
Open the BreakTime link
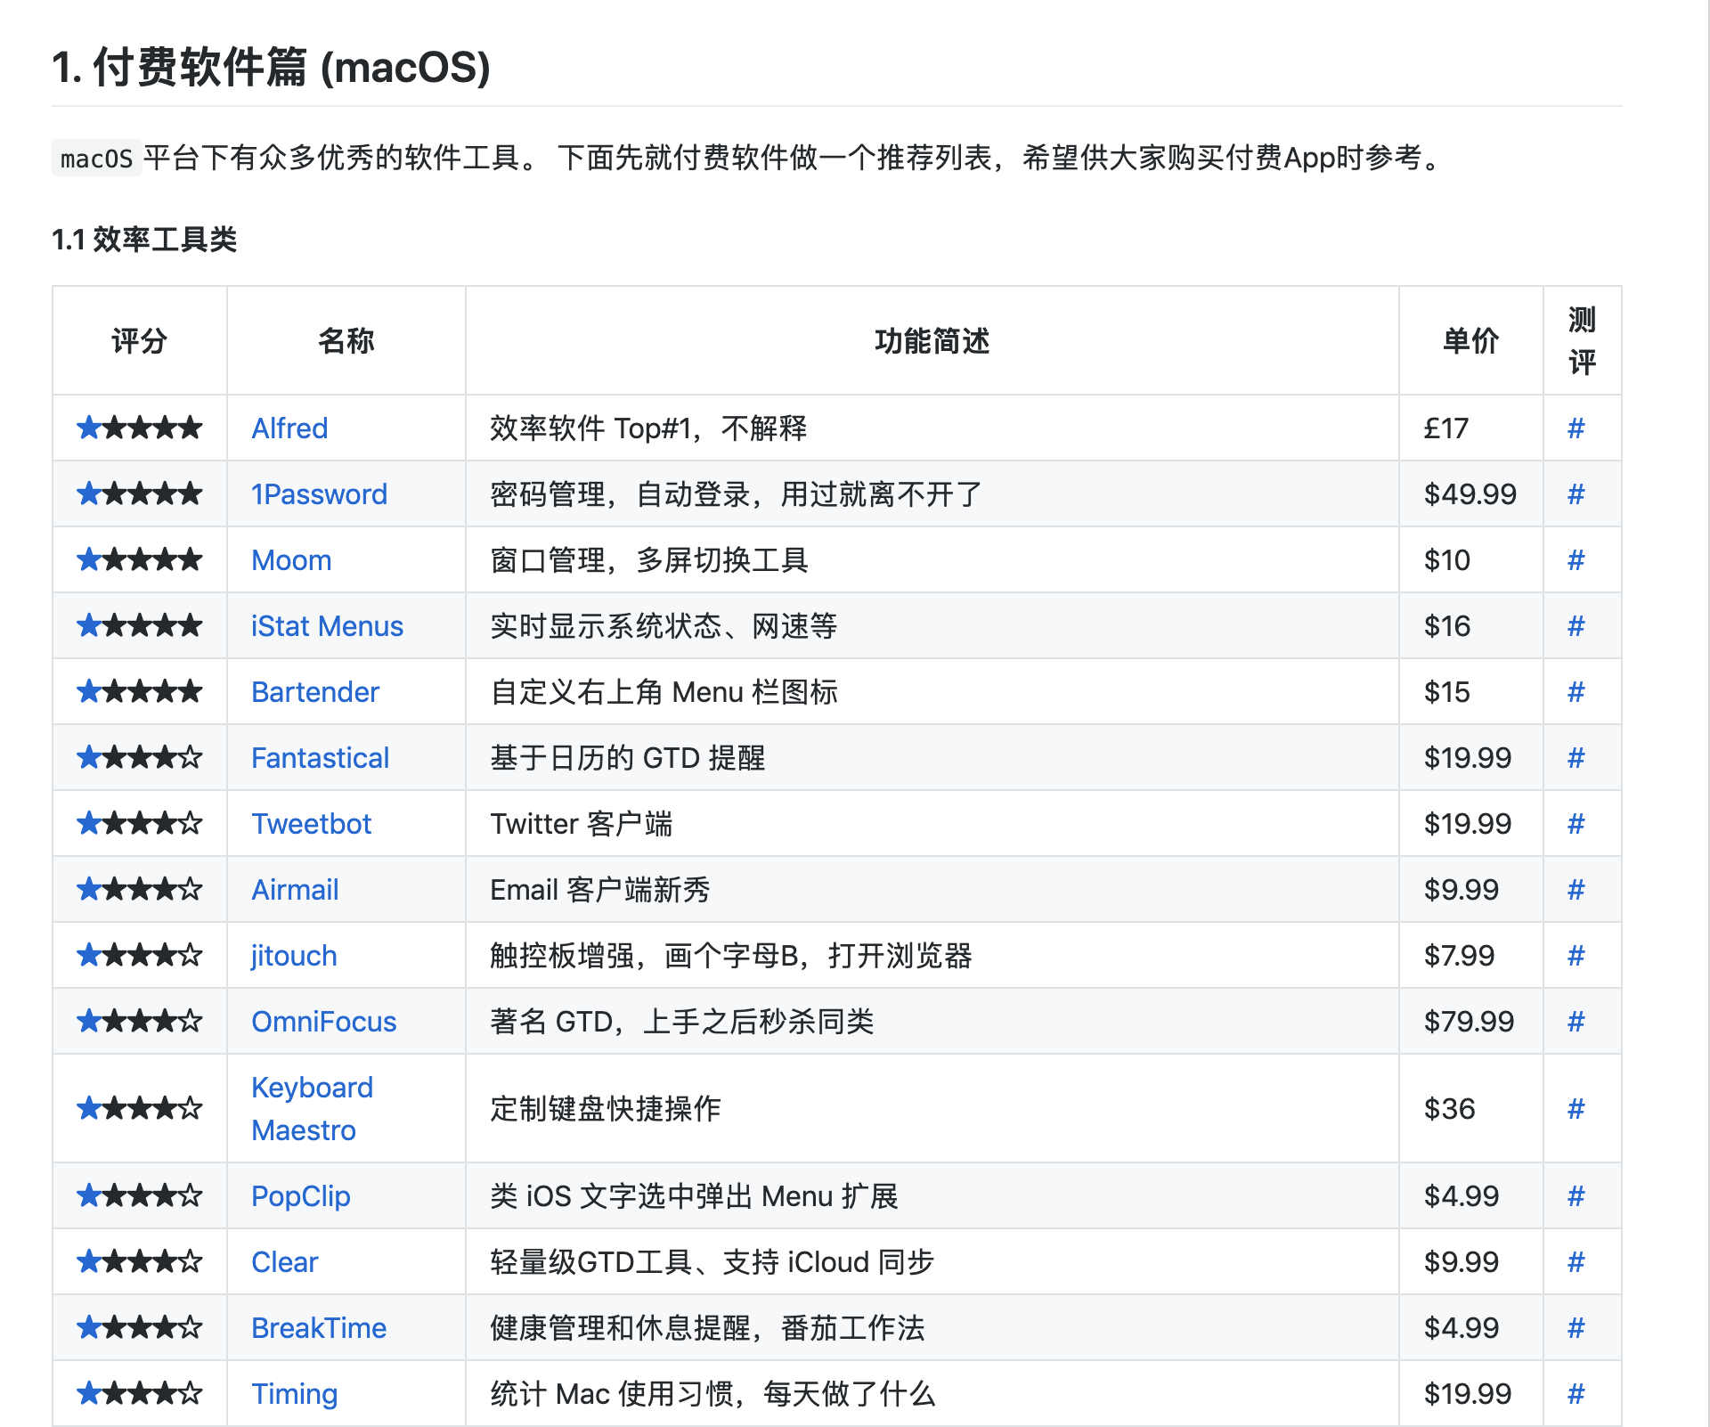tap(319, 1328)
